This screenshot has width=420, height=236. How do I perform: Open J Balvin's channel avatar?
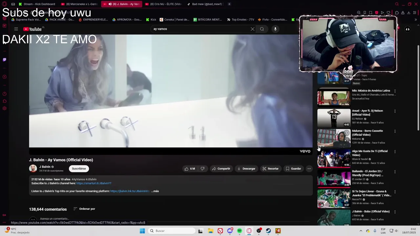pos(33,168)
